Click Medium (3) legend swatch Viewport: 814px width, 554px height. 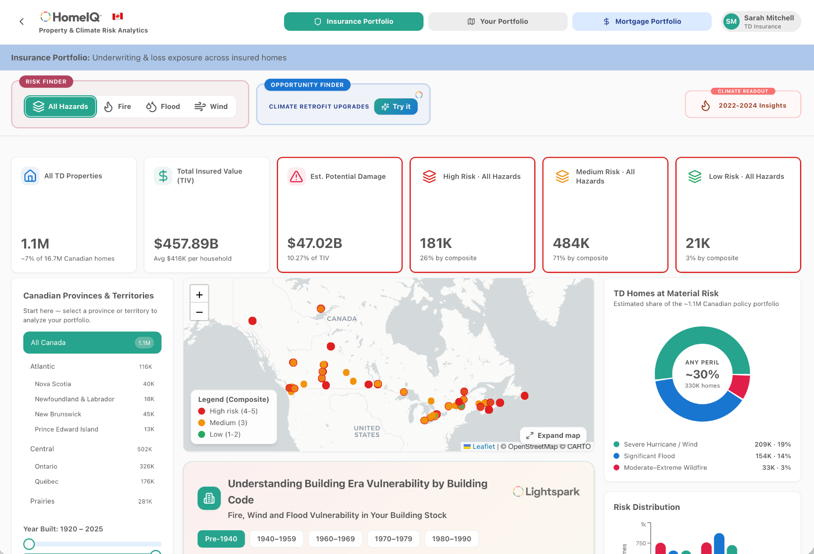tap(202, 423)
